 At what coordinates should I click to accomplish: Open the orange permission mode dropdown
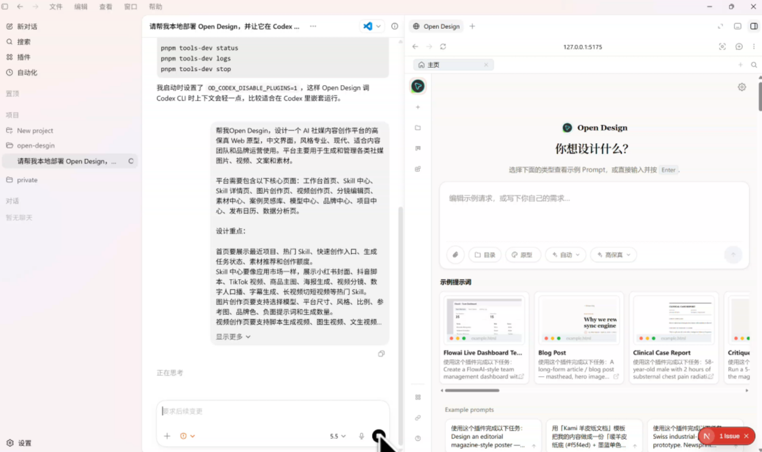point(188,437)
